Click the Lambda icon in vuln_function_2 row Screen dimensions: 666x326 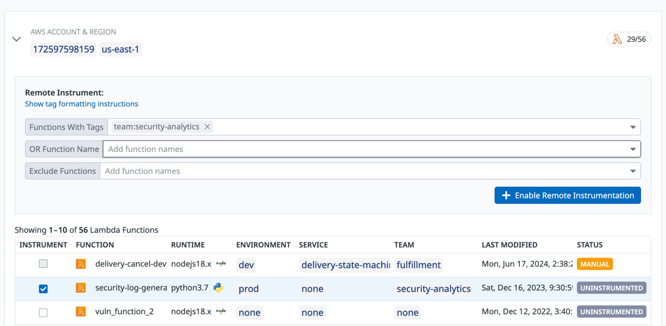point(81,312)
